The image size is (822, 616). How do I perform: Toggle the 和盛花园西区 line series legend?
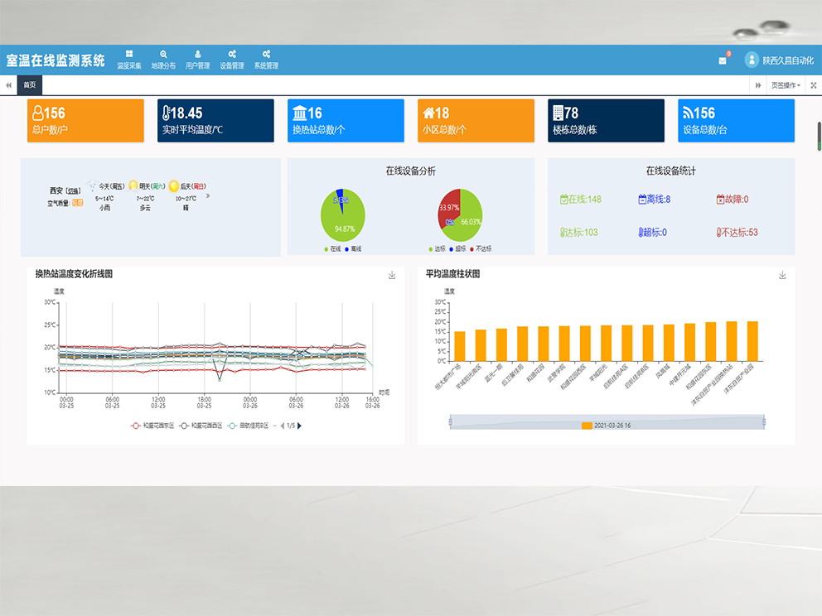[x=201, y=426]
